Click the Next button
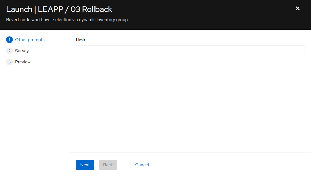Screen dimensions: 311x176 click(x=85, y=165)
